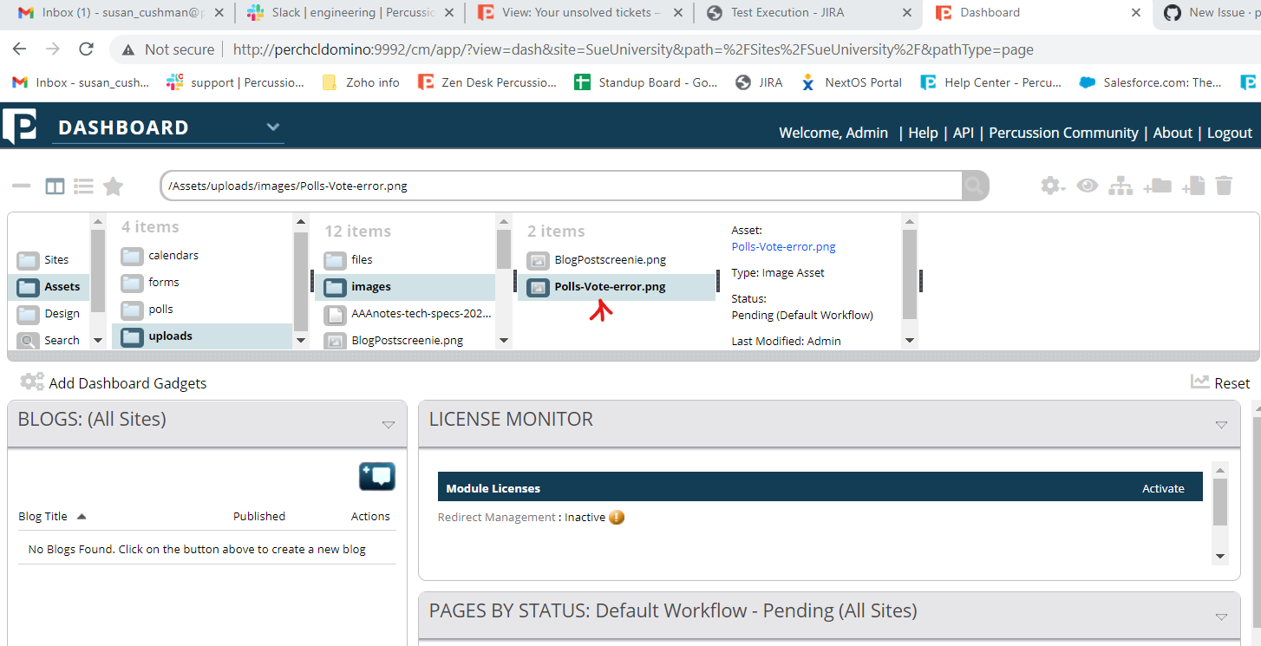Open My Pages star icon

(113, 186)
